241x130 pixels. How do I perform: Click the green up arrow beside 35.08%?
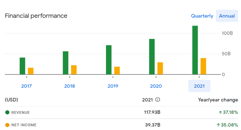(x=218, y=125)
